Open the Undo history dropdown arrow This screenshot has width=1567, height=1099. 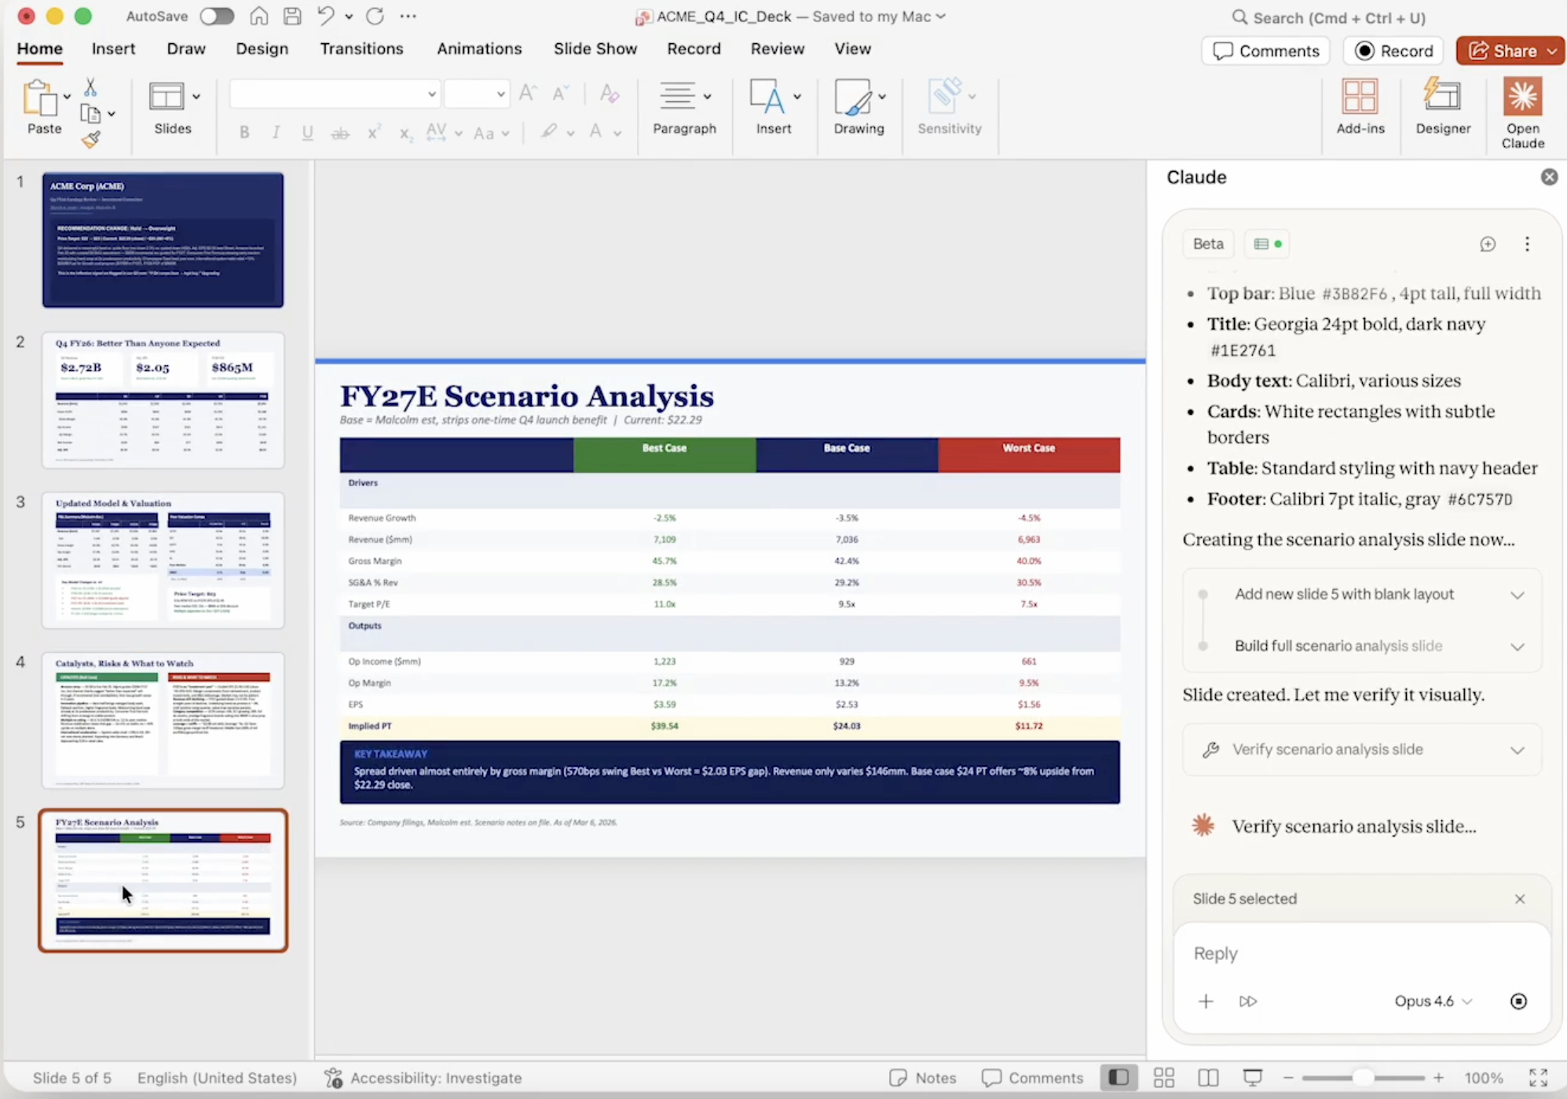pos(349,16)
